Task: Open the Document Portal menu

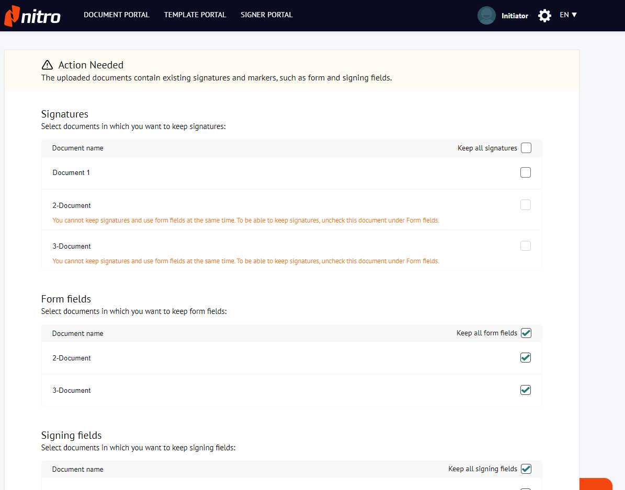Action: click(117, 15)
